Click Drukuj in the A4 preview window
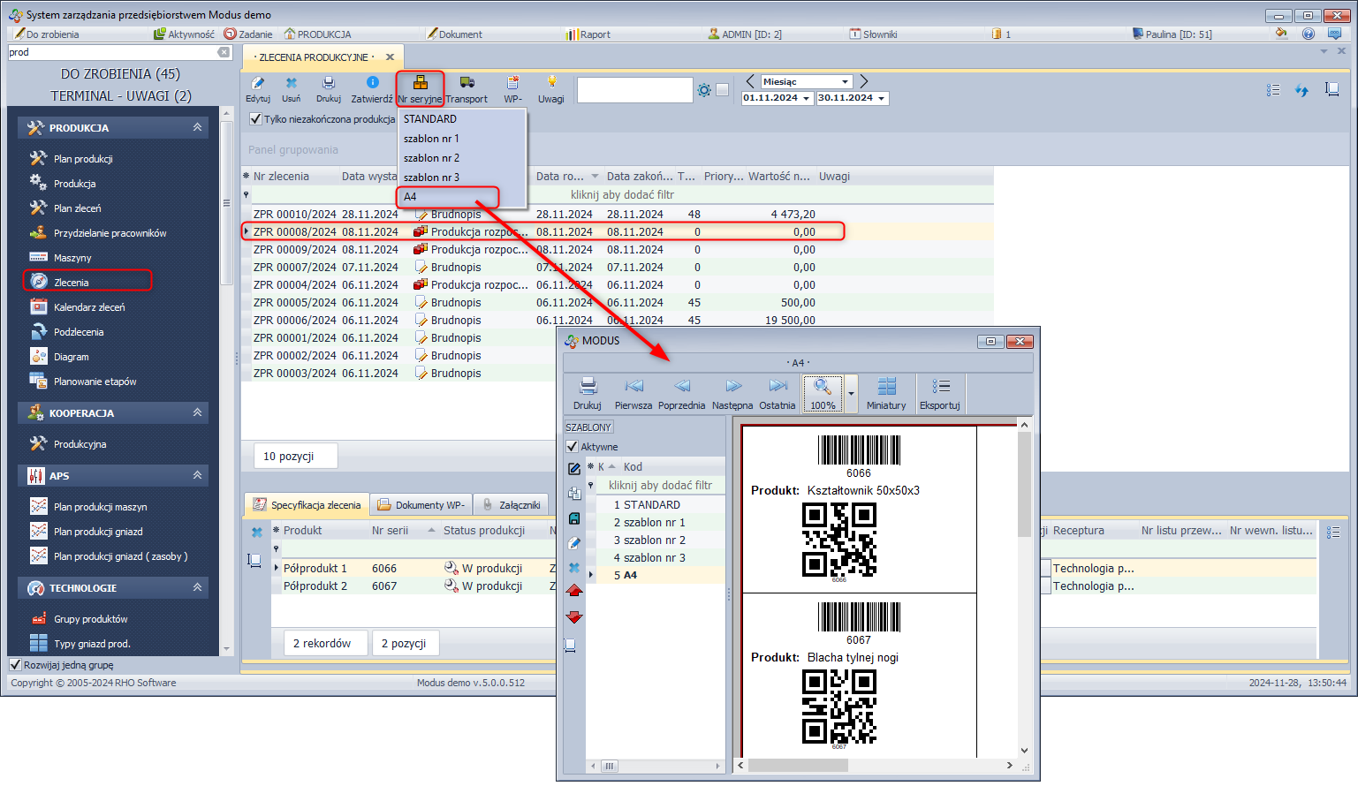The width and height of the screenshot is (1358, 786). (x=588, y=387)
